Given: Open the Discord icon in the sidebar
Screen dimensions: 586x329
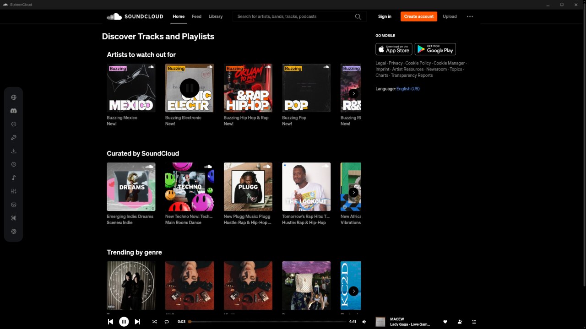Looking at the screenshot, I should pyautogui.click(x=14, y=111).
